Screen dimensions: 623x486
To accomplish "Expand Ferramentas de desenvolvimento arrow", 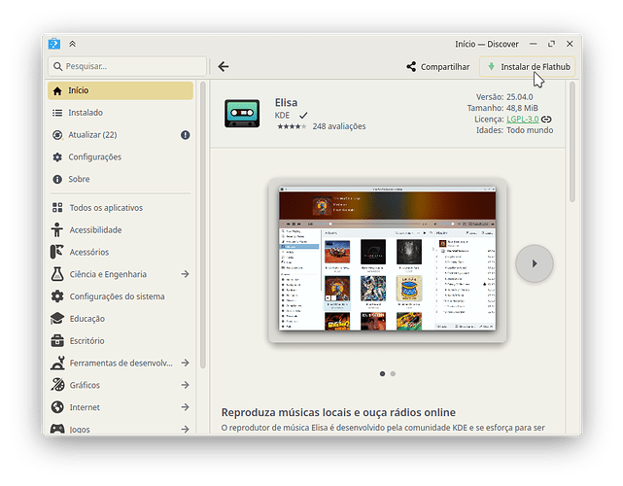I will [186, 363].
